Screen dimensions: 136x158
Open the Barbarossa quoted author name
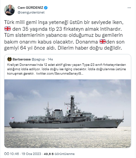pyautogui.click(x=22, y=59)
